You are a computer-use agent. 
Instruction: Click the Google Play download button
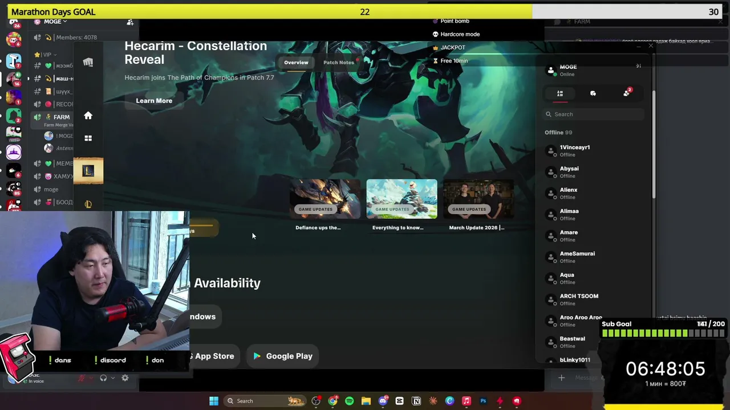(283, 356)
